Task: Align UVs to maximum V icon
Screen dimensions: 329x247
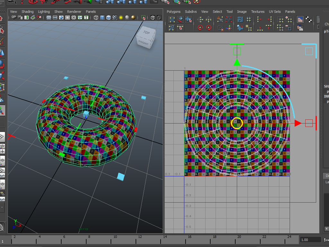Action: 269,28
